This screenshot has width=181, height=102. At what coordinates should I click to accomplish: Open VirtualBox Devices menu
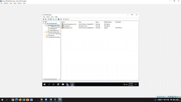tap(20, 3)
